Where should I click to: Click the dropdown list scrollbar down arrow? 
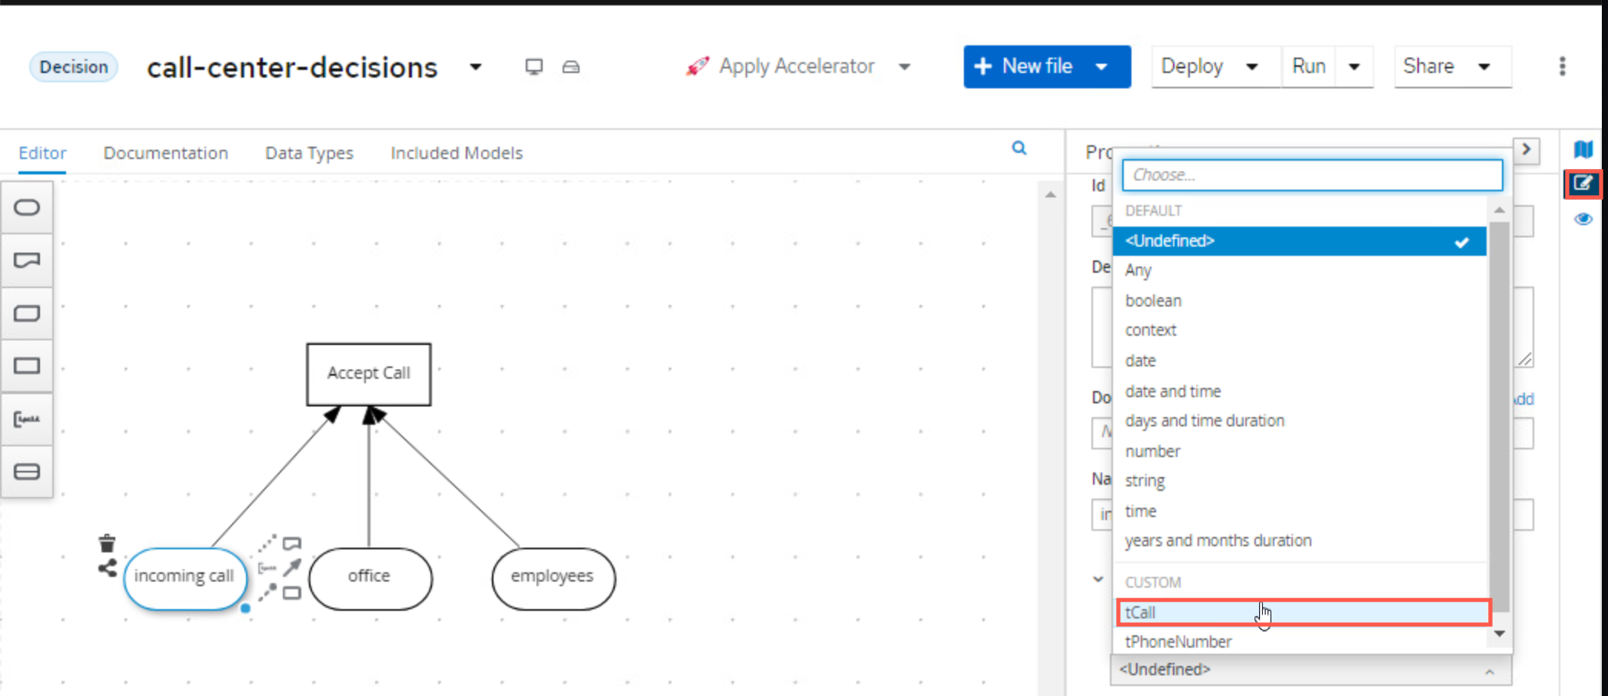click(x=1499, y=634)
